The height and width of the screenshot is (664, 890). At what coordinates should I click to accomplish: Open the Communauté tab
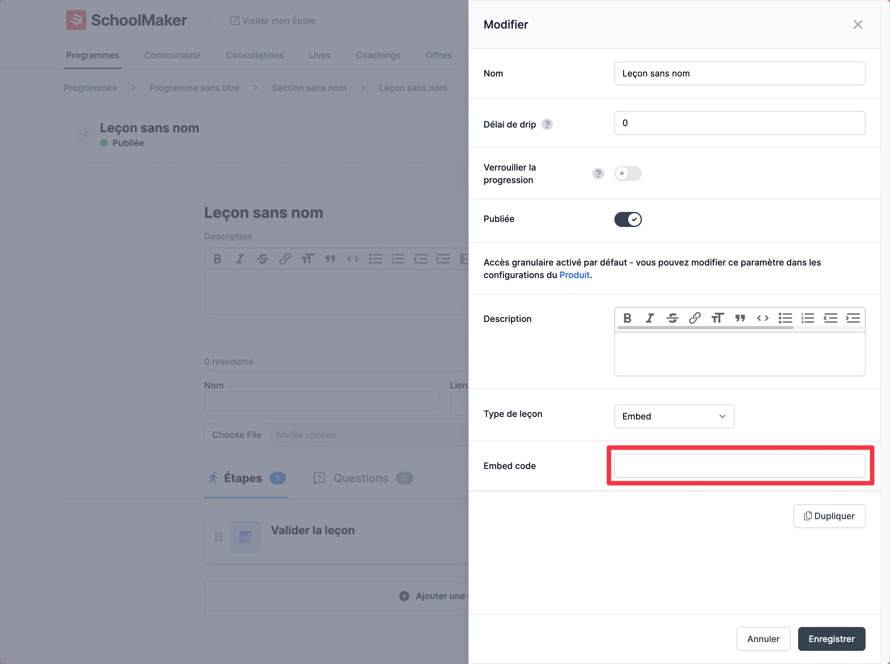[172, 55]
